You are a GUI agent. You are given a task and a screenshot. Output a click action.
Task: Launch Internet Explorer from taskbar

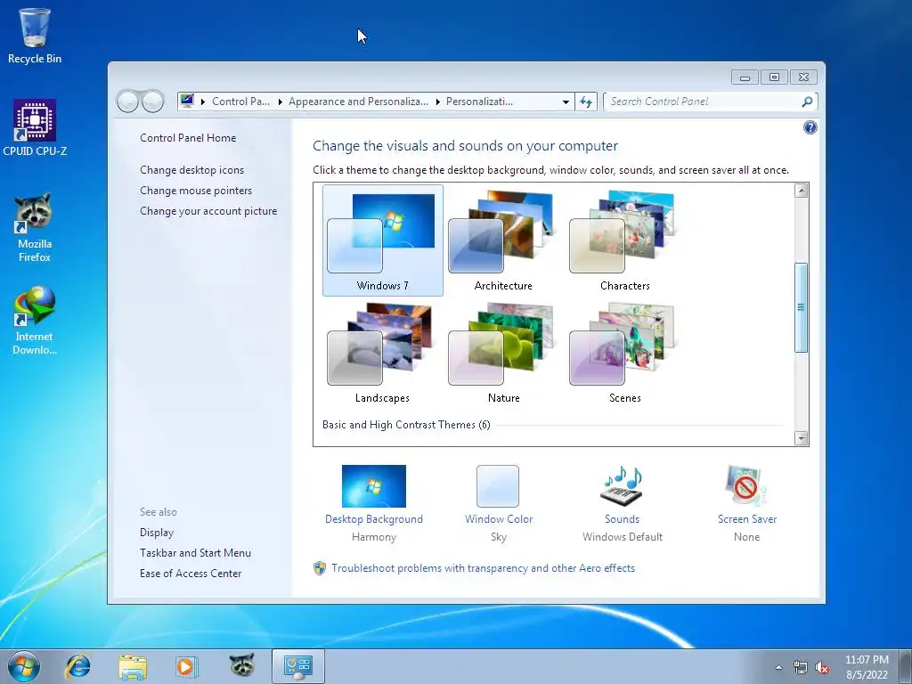tap(78, 666)
